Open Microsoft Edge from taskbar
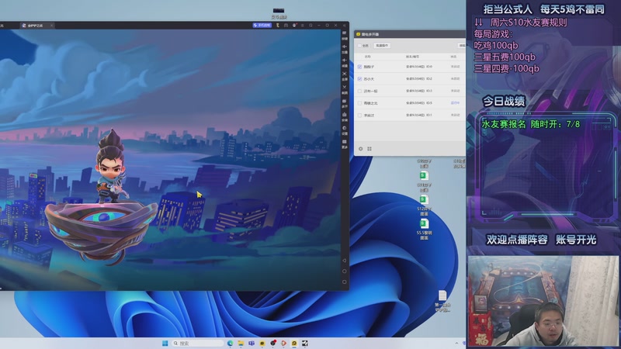The image size is (621, 349). pyautogui.click(x=230, y=343)
